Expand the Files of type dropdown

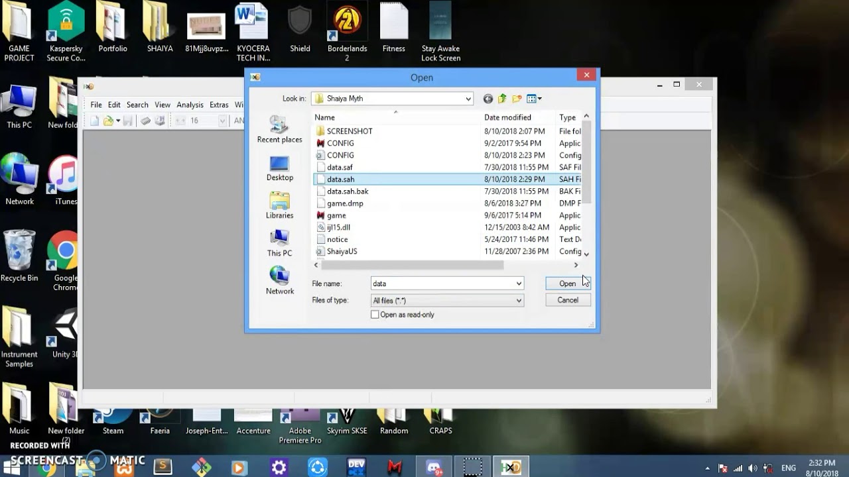(x=519, y=300)
